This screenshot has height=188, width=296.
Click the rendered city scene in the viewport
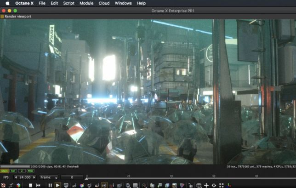148,91
